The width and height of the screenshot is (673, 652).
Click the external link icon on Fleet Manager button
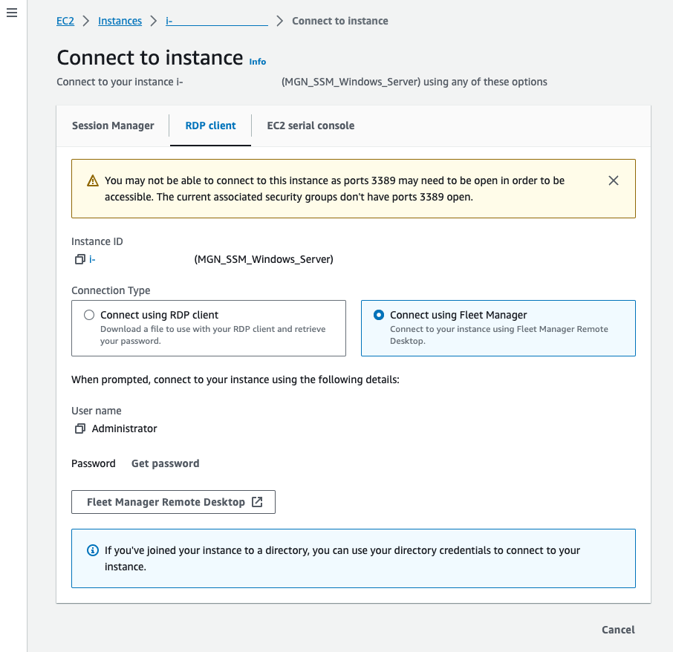pyautogui.click(x=258, y=501)
